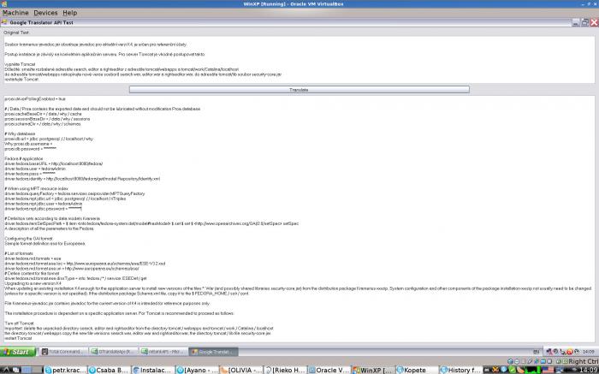Click the EN language indicator in XP taskbar
This screenshot has height=374, width=599.
pyautogui.click(x=537, y=352)
